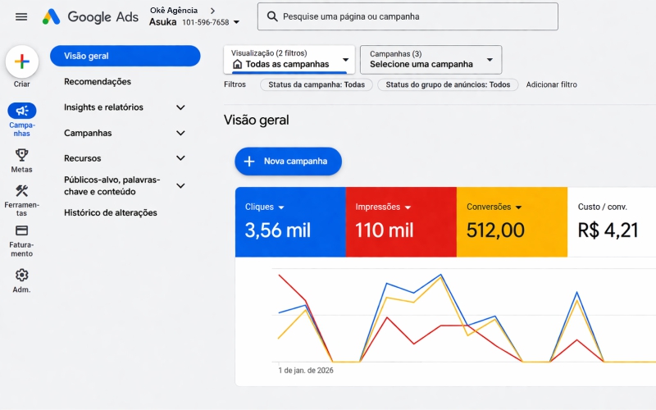Click the Status da campanha: Todas filter
This screenshot has height=410, width=656.
pyautogui.click(x=317, y=84)
